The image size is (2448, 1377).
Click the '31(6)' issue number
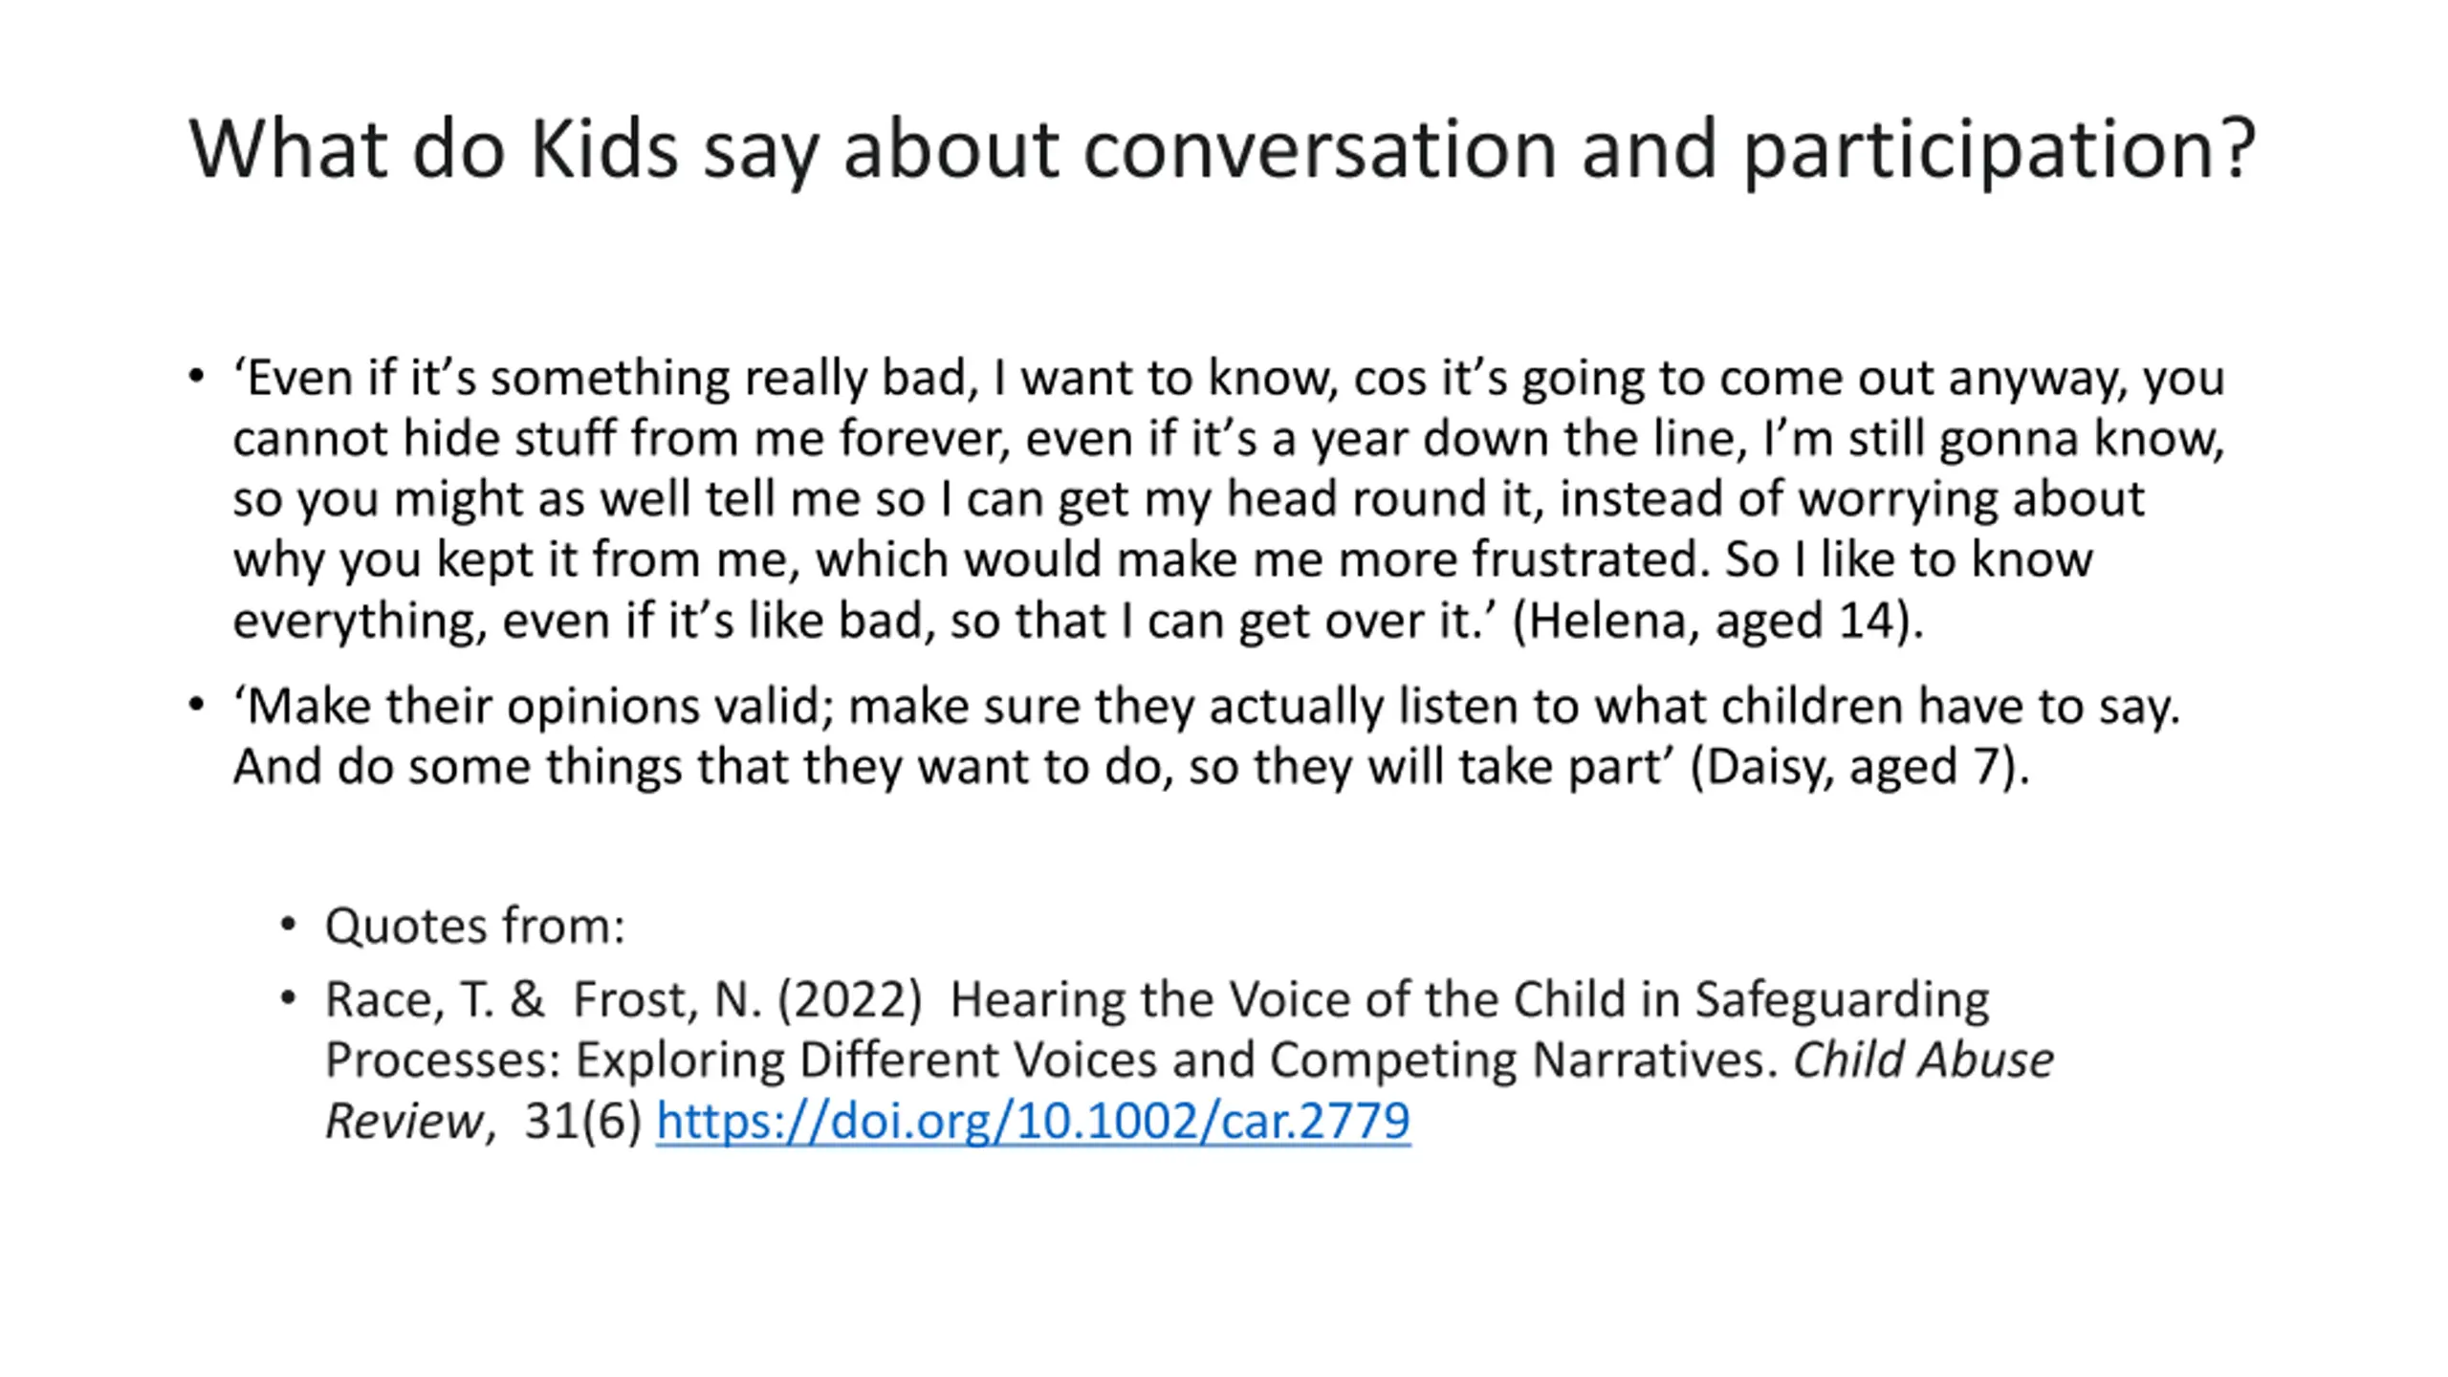pos(582,1121)
